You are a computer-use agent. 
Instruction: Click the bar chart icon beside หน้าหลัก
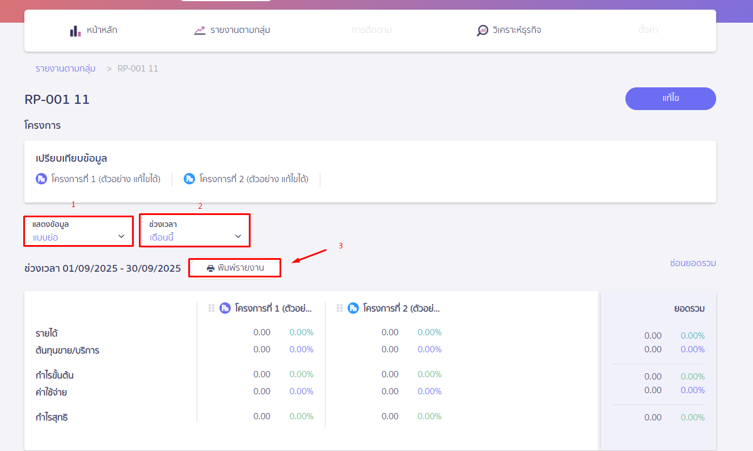75,31
